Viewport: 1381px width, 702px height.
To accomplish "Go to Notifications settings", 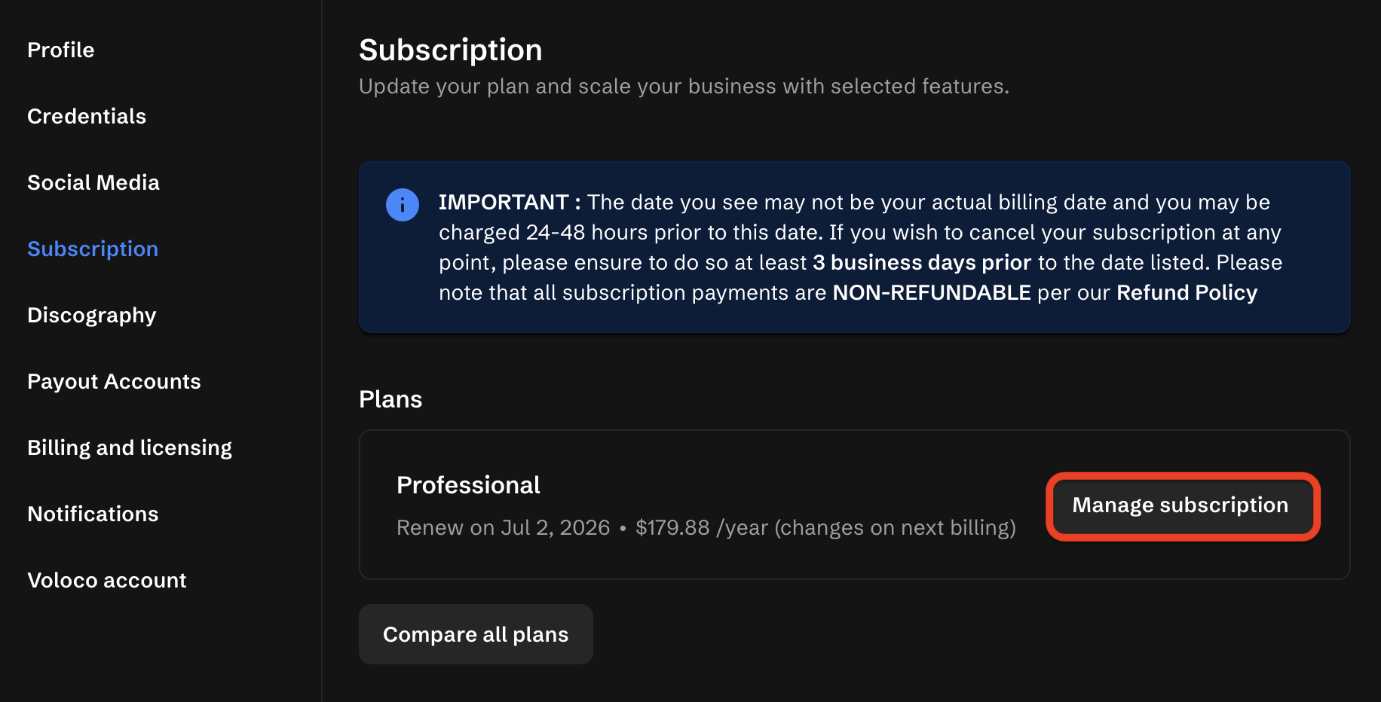I will click(93, 514).
